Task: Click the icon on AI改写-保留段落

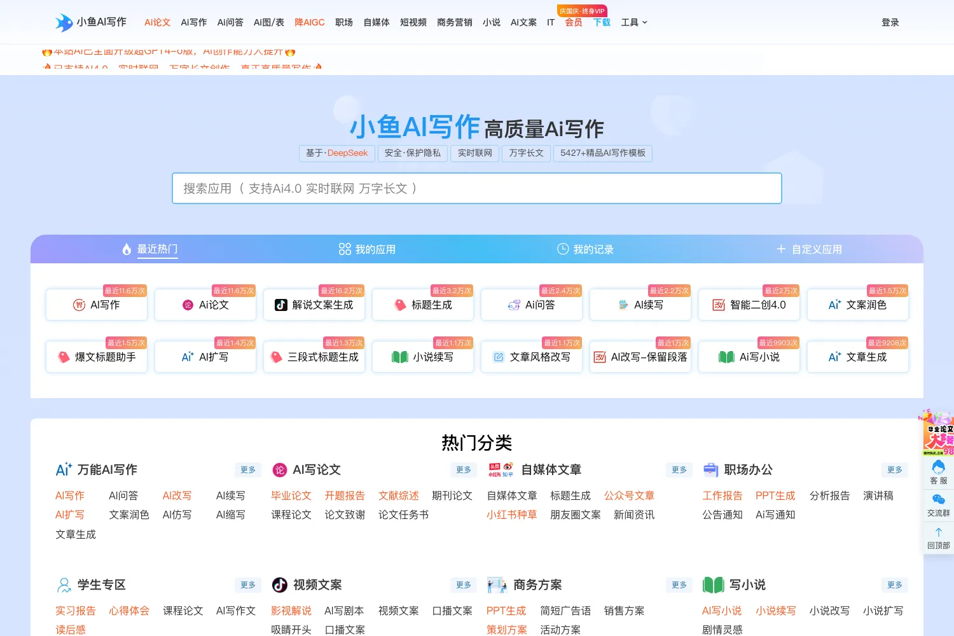Action: [x=600, y=357]
